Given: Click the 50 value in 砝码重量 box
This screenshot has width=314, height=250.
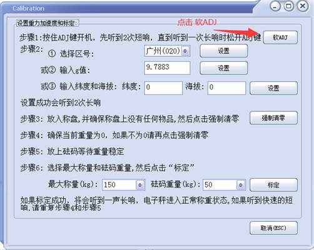Looking at the screenshot, I should tap(208, 184).
